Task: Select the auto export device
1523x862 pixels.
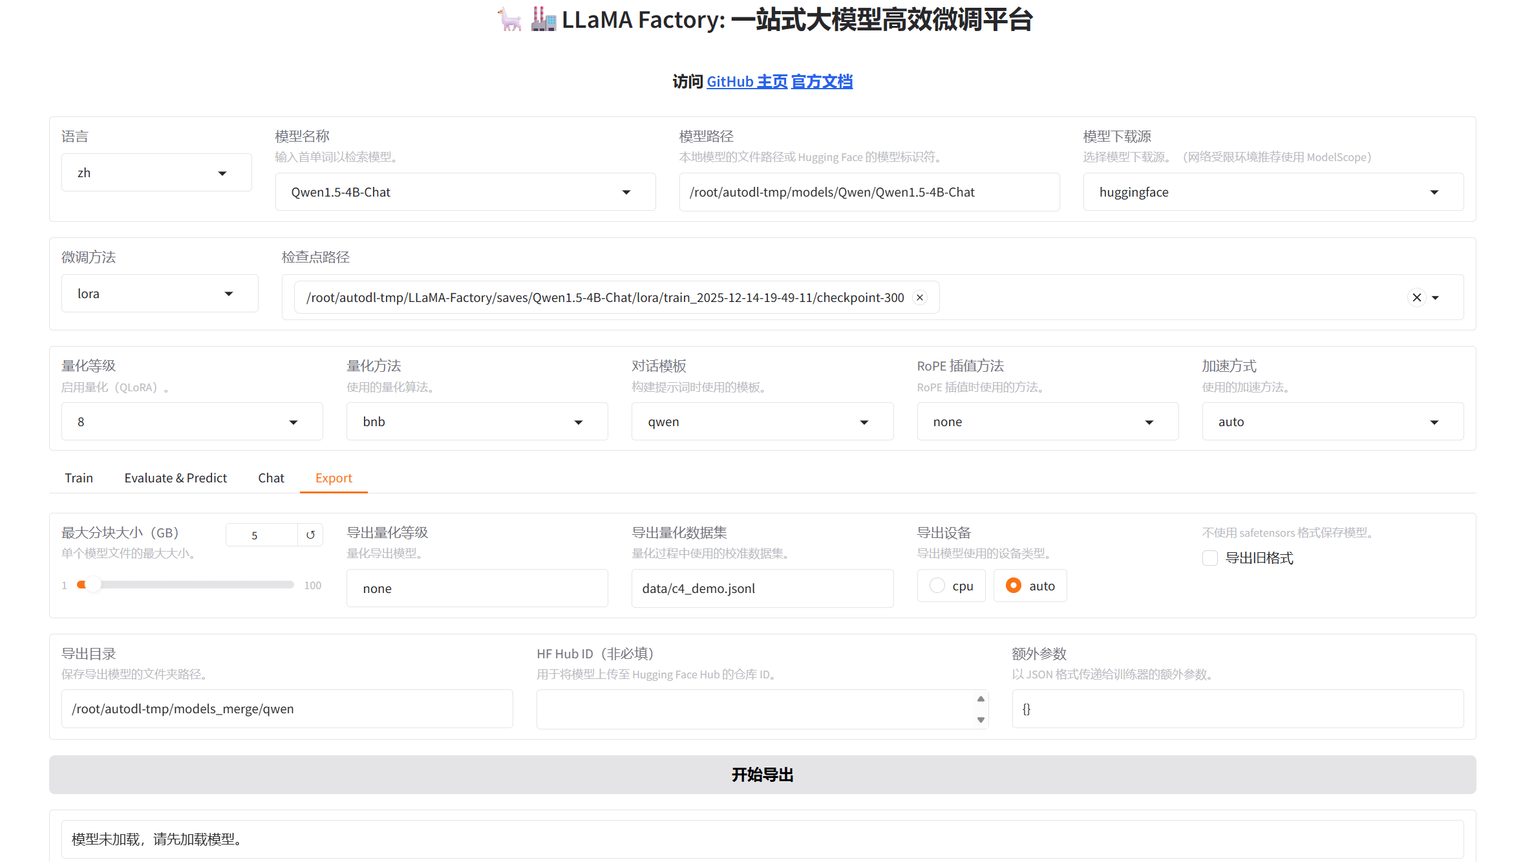Action: click(x=1014, y=586)
